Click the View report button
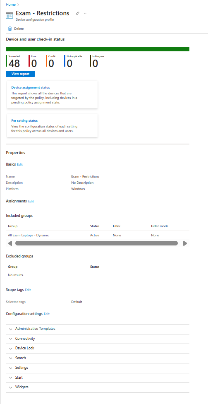Image resolution: width=208 pixels, height=404 pixels. pos(20,74)
